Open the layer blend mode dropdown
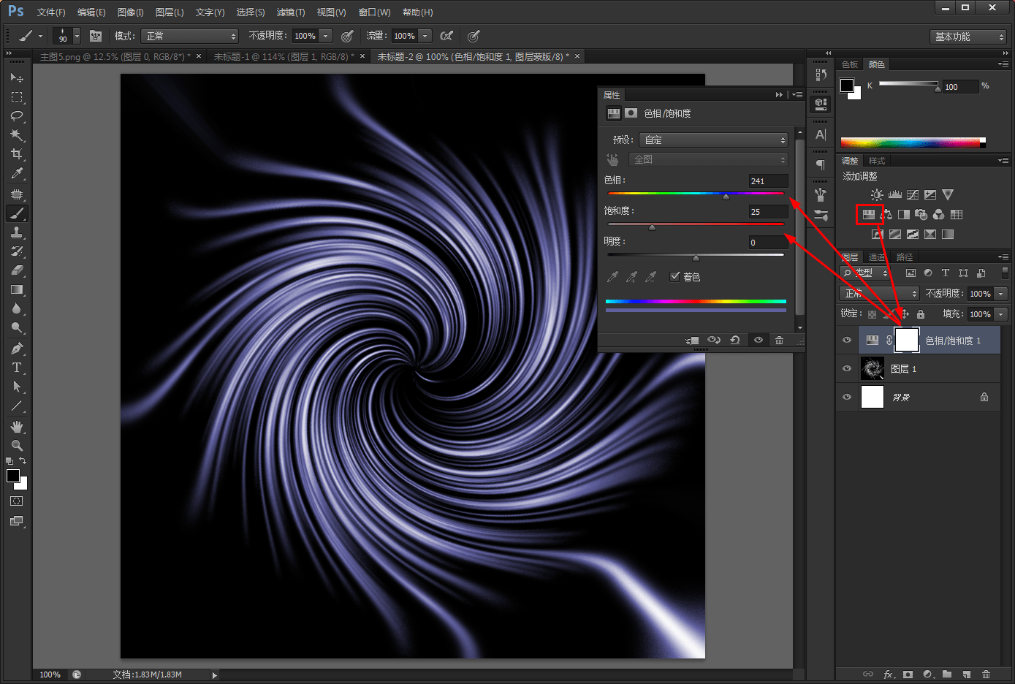 pos(879,294)
